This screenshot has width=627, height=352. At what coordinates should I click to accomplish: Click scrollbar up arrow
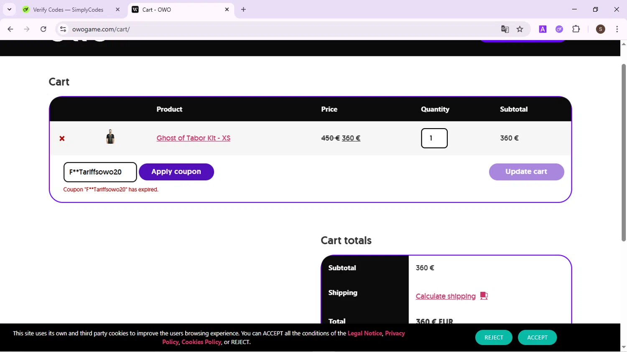click(x=624, y=44)
